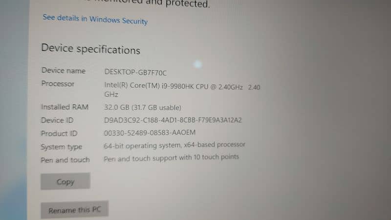Click the wrapped GHz text under Processor
Image resolution: width=391 pixels, height=220 pixels.
pyautogui.click(x=111, y=95)
